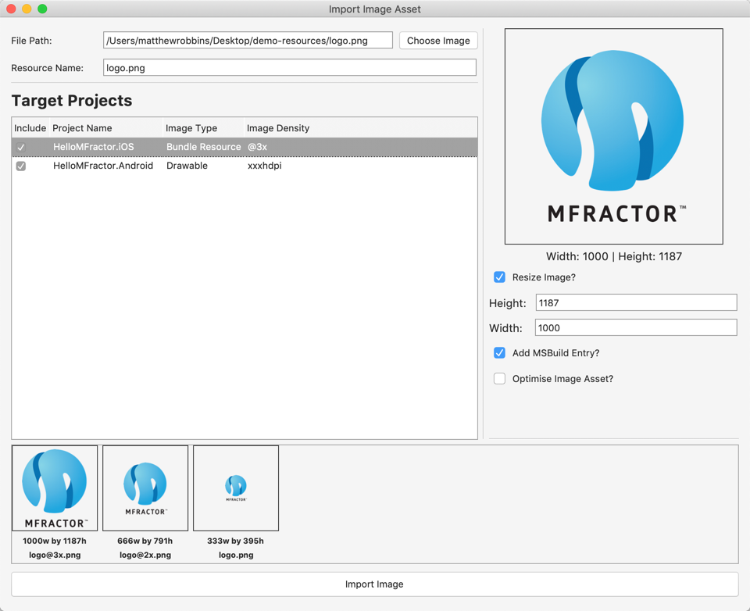Select the 333w by 395h logo.png thumbnail
Image resolution: width=750 pixels, height=611 pixels.
tap(236, 488)
